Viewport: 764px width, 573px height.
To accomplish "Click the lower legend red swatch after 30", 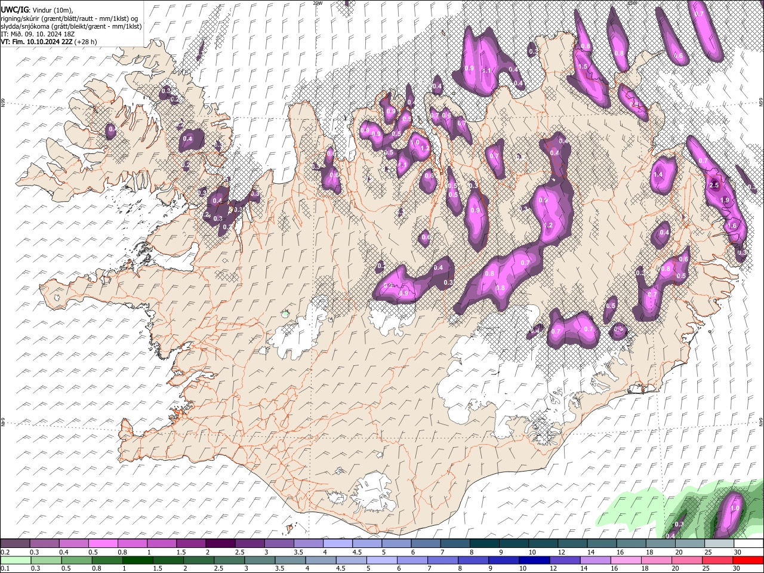I will pos(748,560).
